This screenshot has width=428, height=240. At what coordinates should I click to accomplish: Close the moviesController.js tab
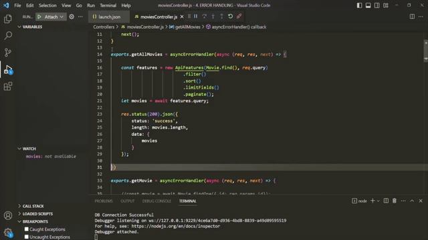pos(182,17)
